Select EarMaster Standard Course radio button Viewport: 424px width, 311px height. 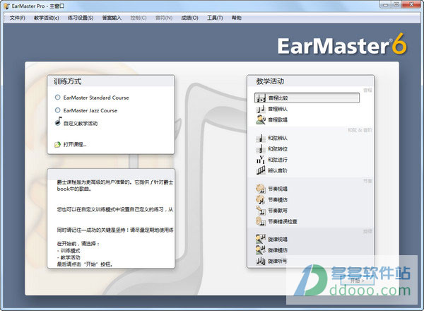pos(58,97)
